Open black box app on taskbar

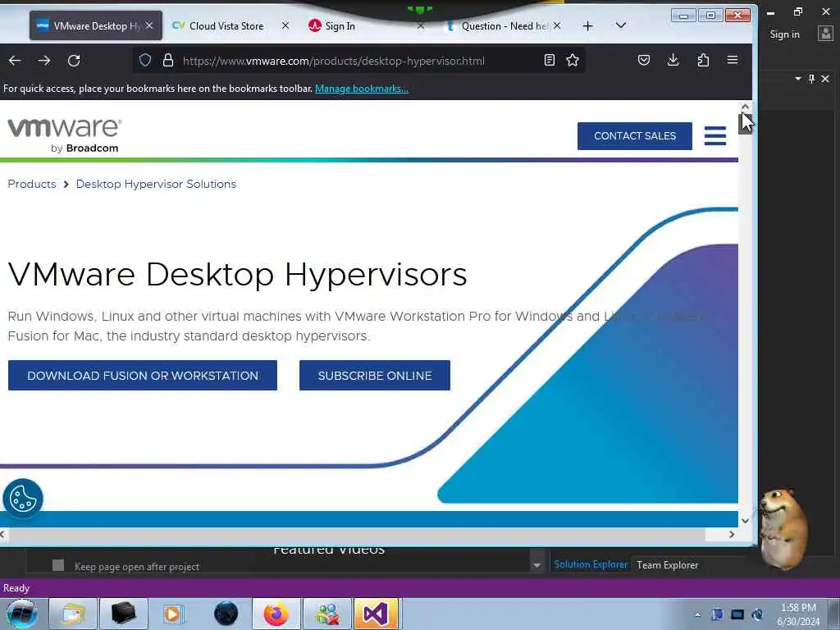[123, 614]
